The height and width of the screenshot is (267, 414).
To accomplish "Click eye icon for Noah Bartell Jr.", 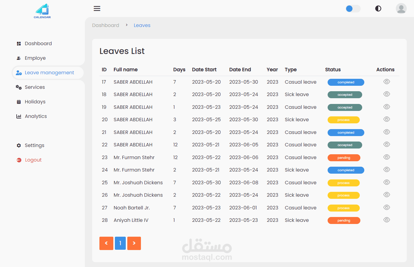I will click(x=386, y=207).
